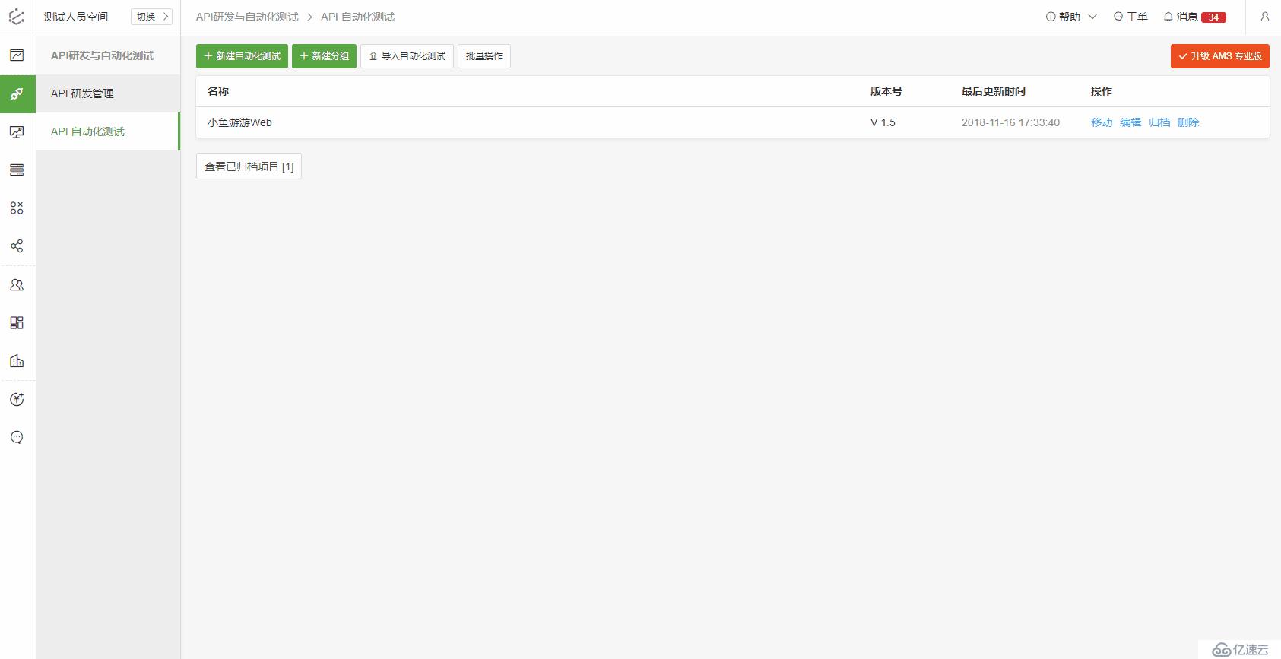Open the share nodes icon in sidebar
This screenshot has width=1281, height=659.
(x=17, y=246)
